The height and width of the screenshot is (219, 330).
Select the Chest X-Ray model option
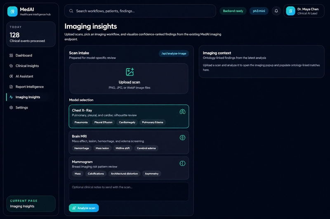[129, 116]
